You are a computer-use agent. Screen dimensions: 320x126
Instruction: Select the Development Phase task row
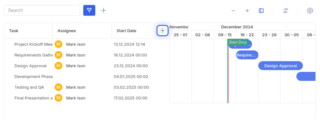87,77
